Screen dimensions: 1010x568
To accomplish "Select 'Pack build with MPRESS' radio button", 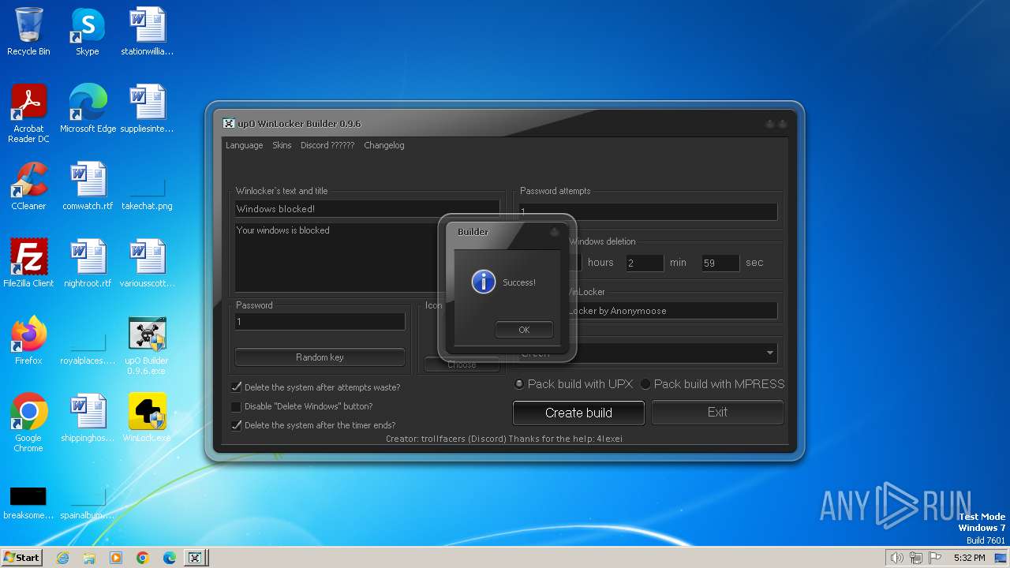I will tap(645, 384).
